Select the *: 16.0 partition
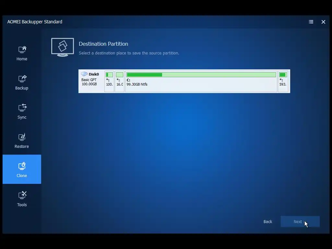 pyautogui.click(x=120, y=81)
